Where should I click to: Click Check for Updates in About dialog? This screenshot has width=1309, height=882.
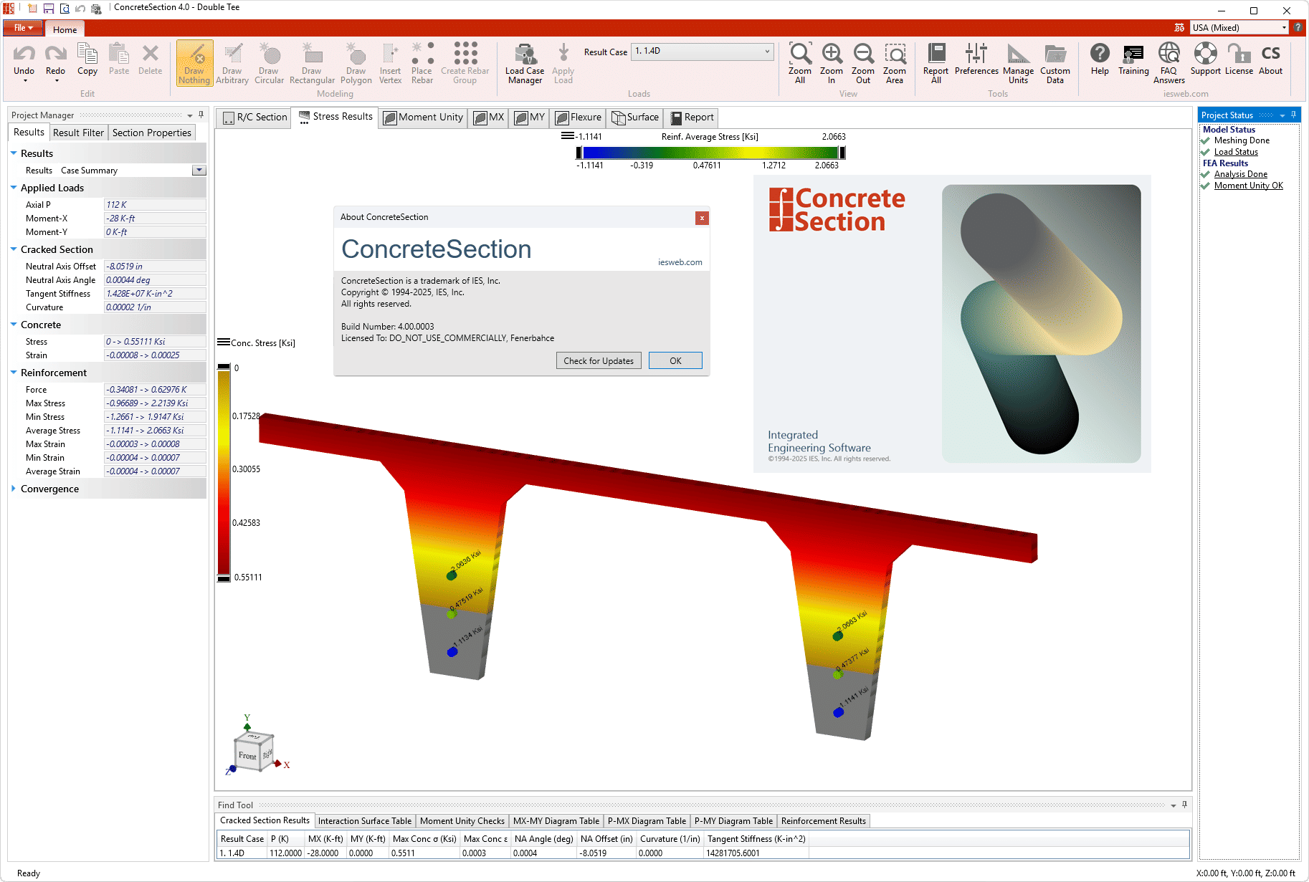pyautogui.click(x=598, y=360)
